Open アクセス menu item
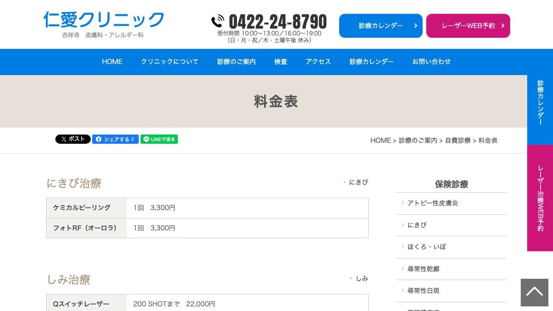The width and height of the screenshot is (553, 311). pyautogui.click(x=318, y=62)
